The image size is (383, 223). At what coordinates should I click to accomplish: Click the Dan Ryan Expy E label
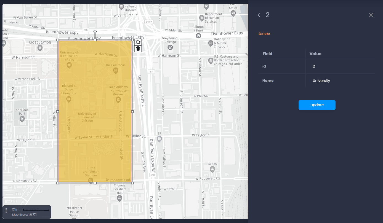coord(141,91)
